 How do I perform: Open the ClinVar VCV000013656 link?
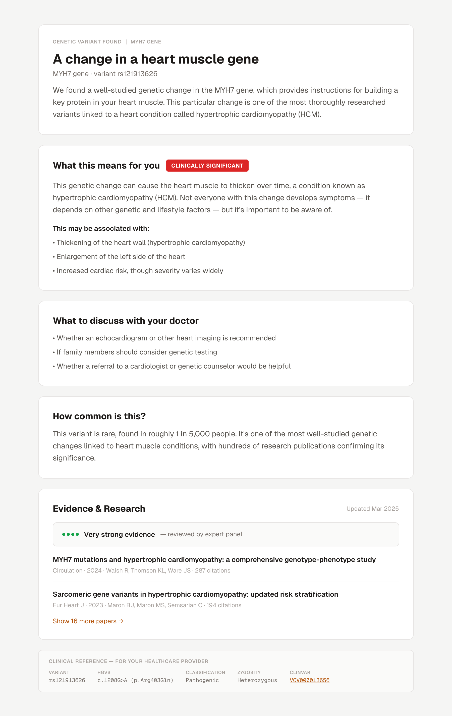point(309,680)
